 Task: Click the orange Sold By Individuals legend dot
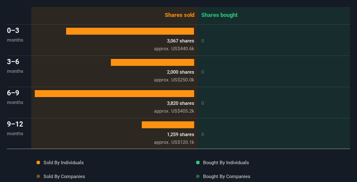pyautogui.click(x=38, y=162)
